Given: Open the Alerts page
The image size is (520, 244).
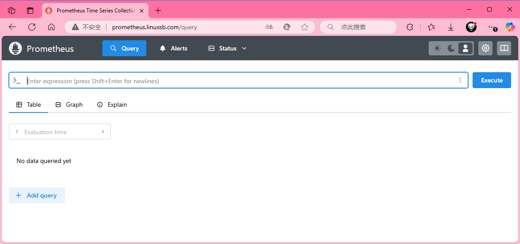Looking at the screenshot, I should click(x=173, y=48).
